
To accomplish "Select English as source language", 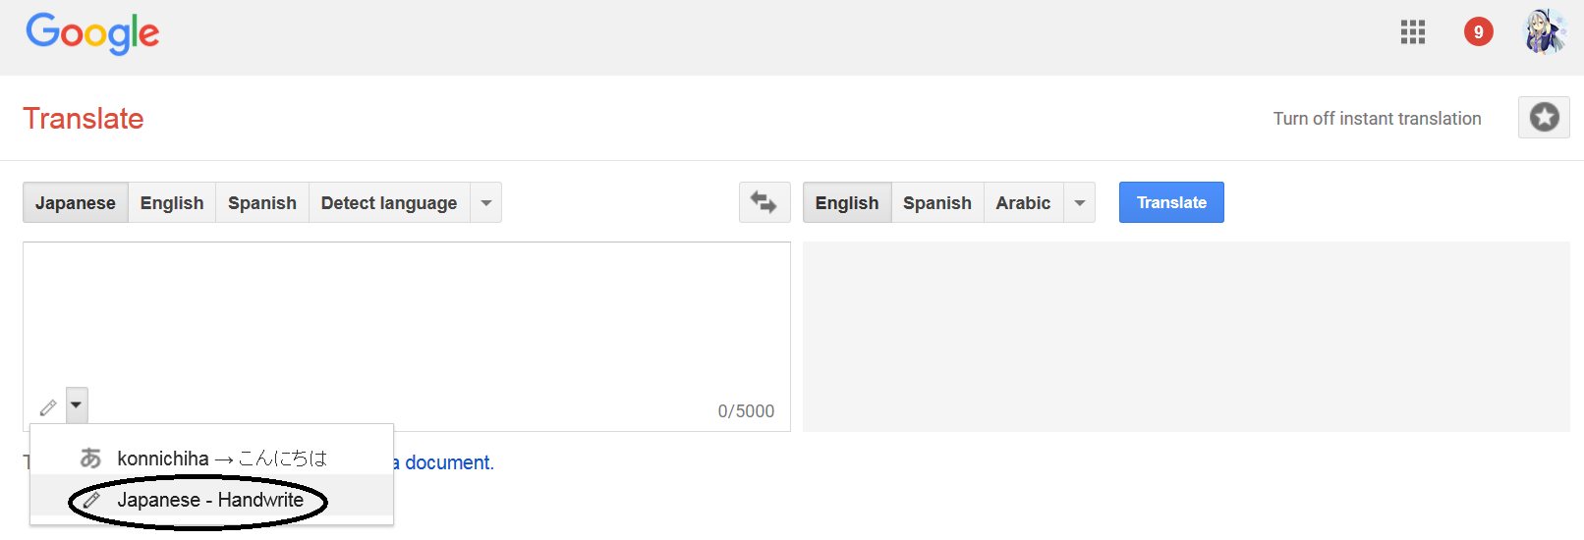I will coord(172,203).
